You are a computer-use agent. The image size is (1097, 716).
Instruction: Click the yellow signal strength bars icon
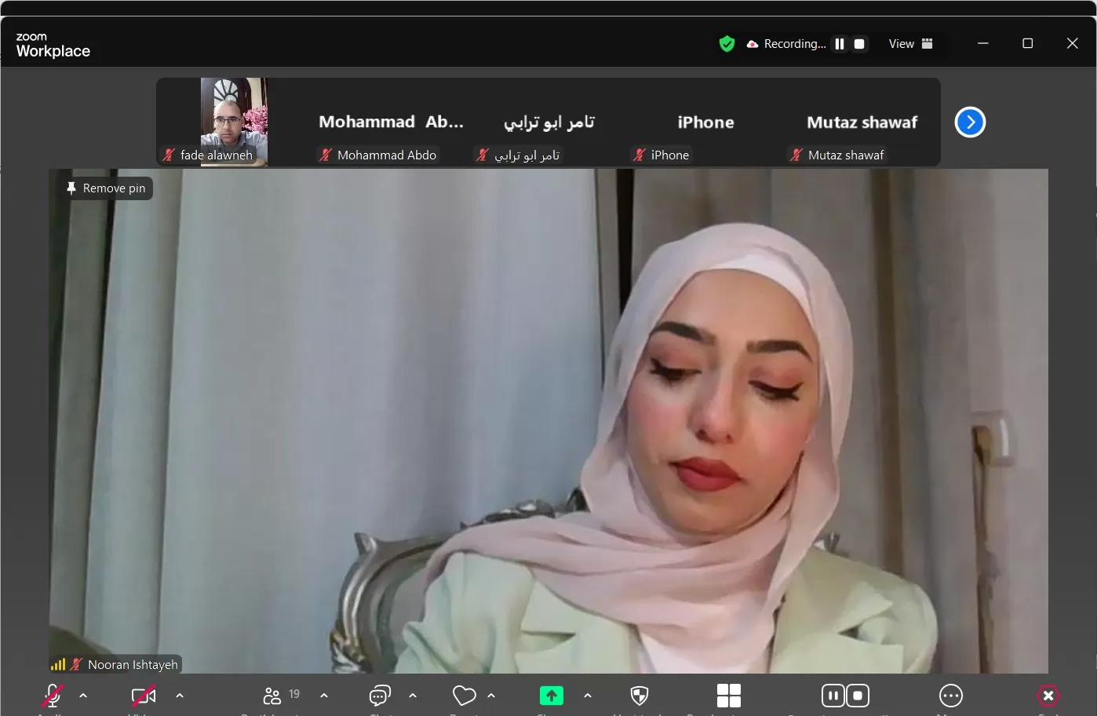(58, 664)
